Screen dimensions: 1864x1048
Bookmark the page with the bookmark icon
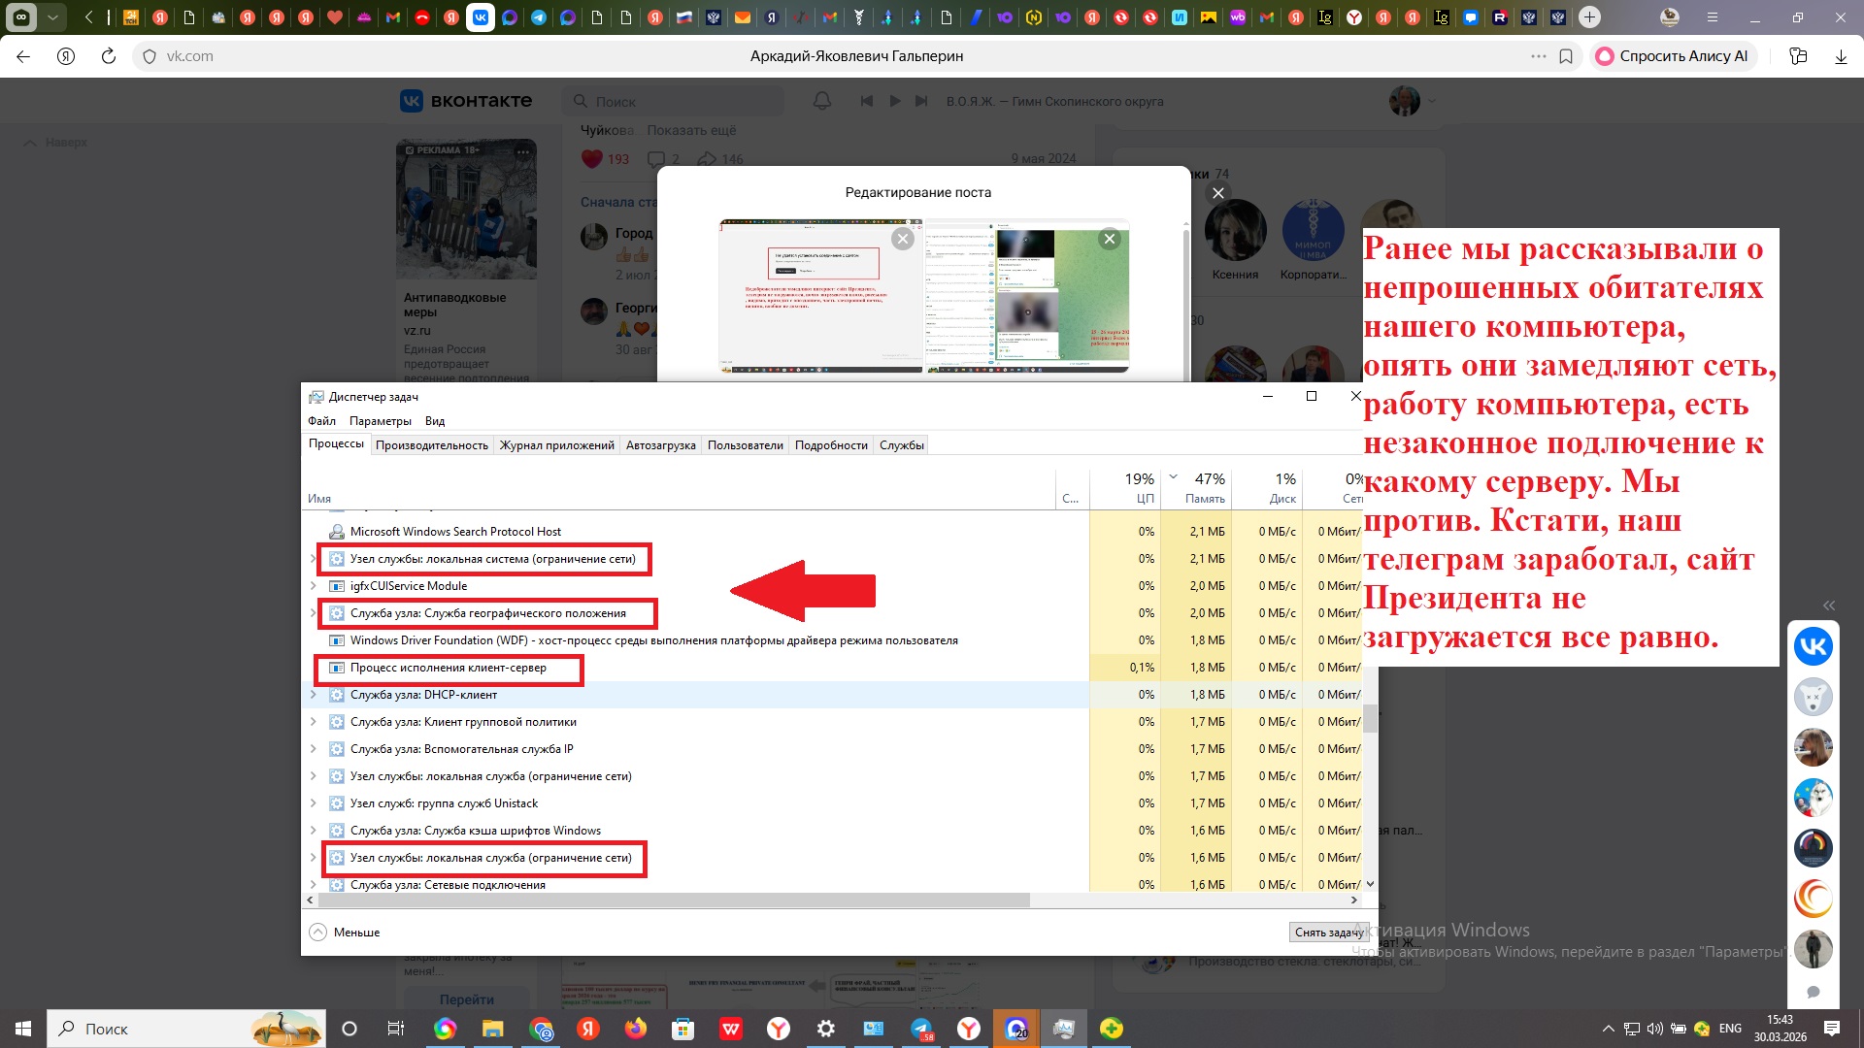point(1566,56)
